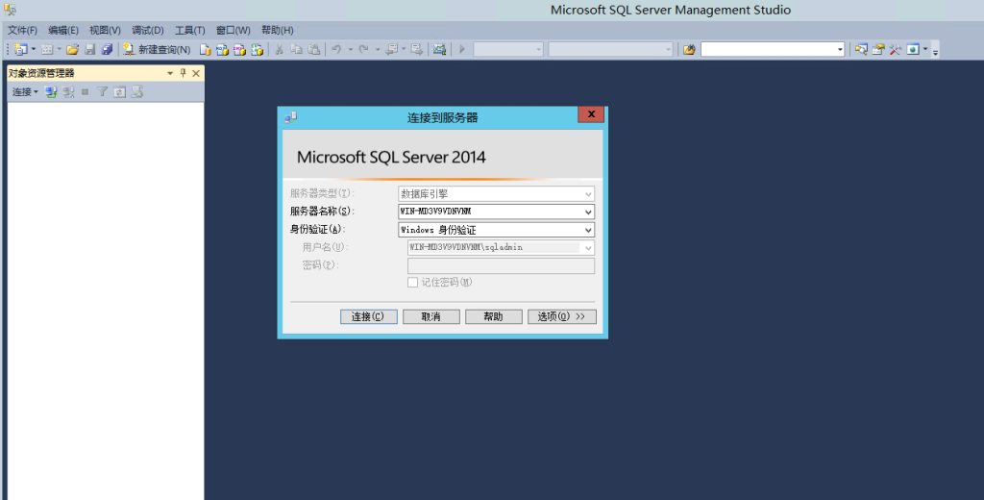Click the Cut scissors icon
This screenshot has width=984, height=500.
tap(280, 49)
